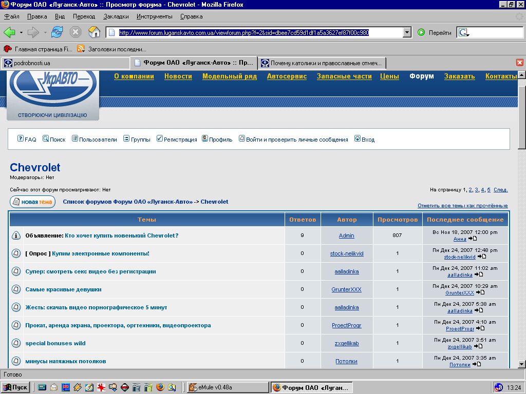Jump to latest post by zxgellikab
The width and height of the screenshot is (526, 394).
[478, 346]
